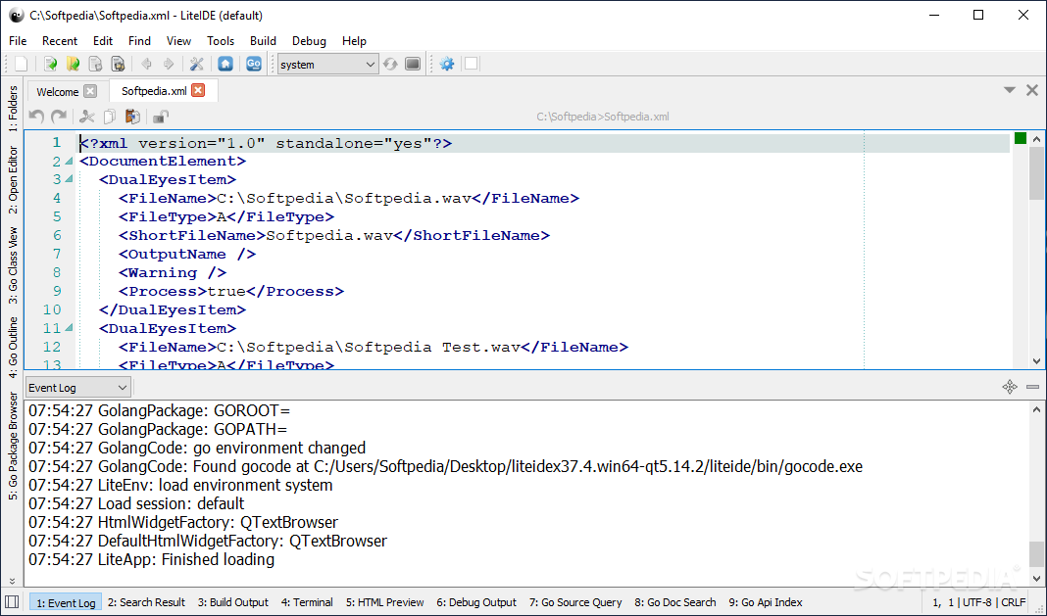Open the 4: Go Outline side panel
The image size is (1047, 616).
point(13,348)
